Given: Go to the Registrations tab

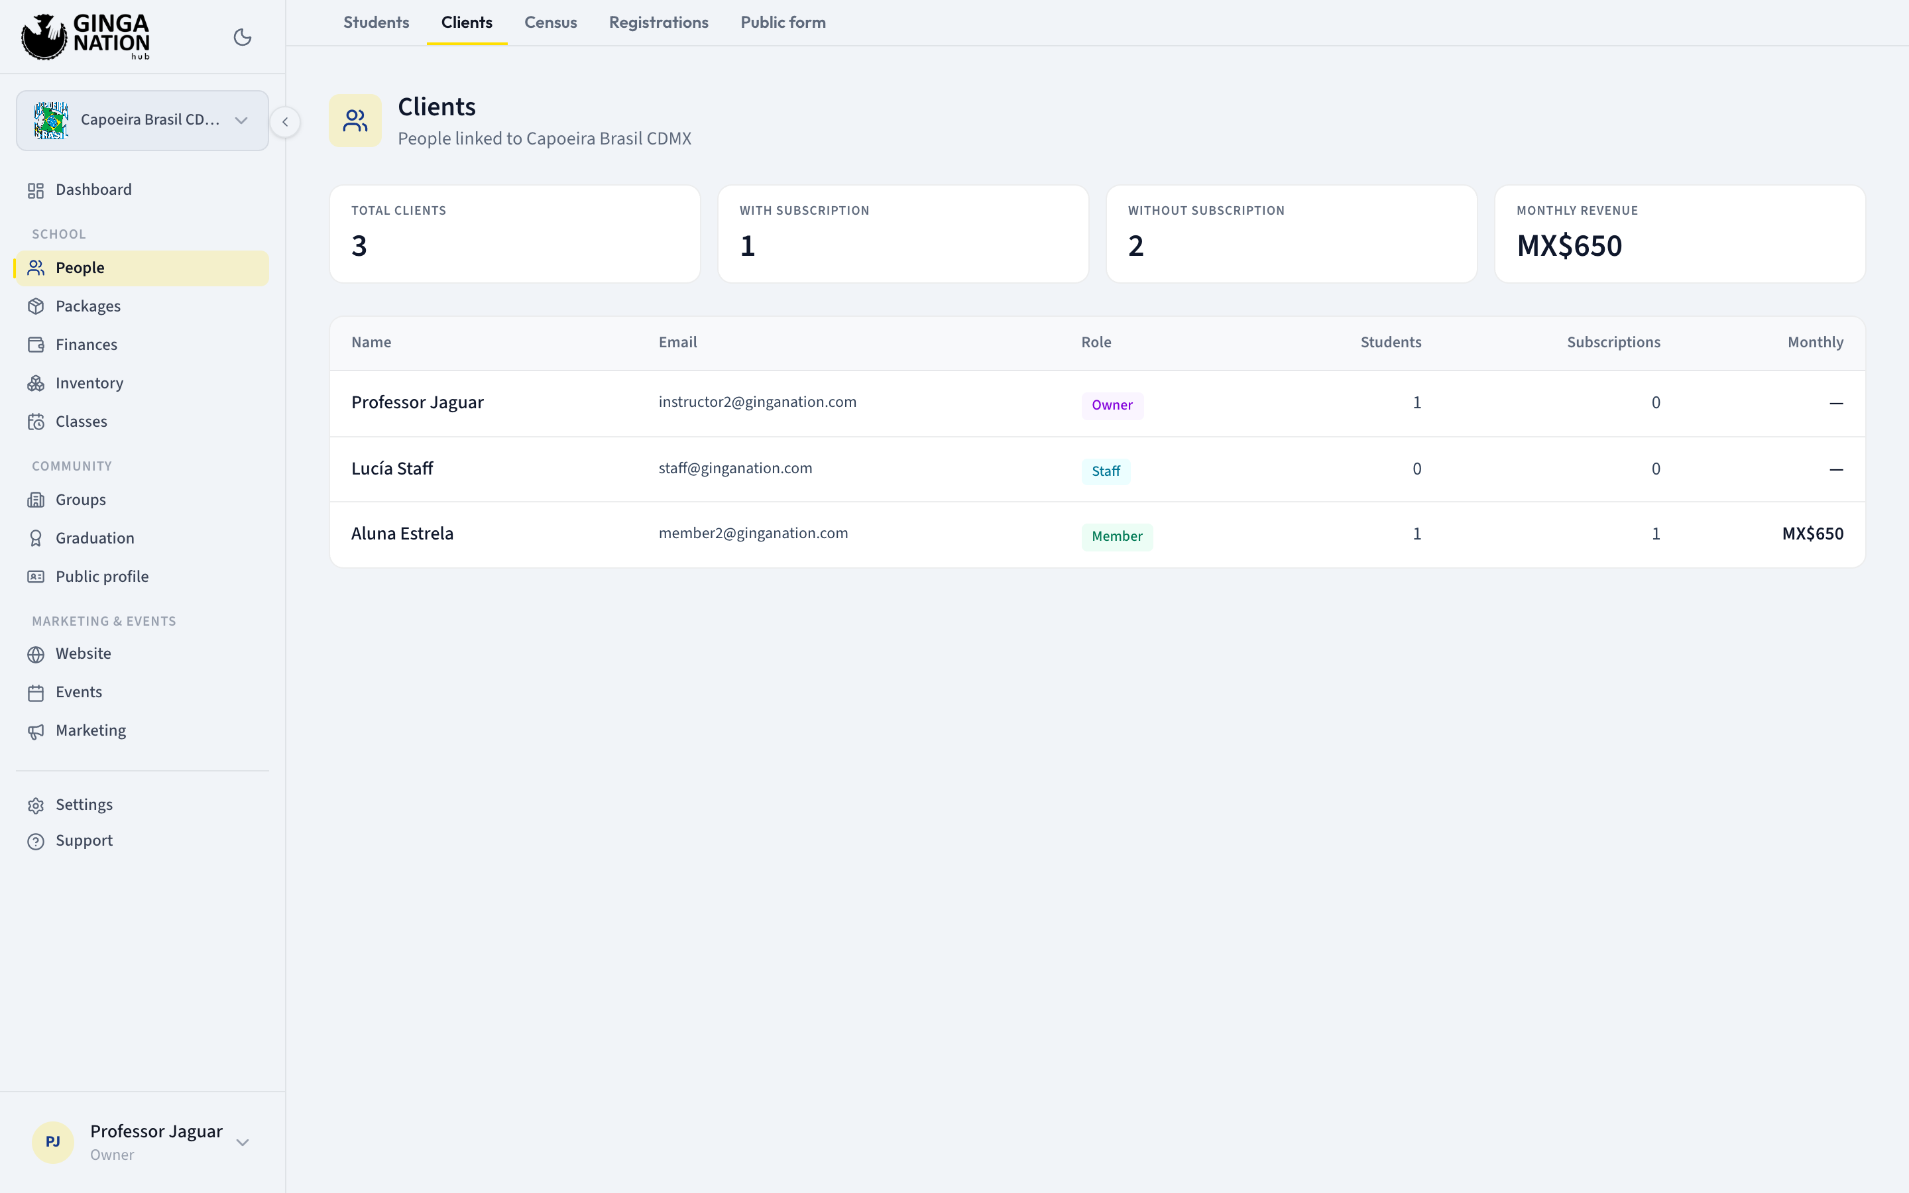Looking at the screenshot, I should pyautogui.click(x=659, y=22).
